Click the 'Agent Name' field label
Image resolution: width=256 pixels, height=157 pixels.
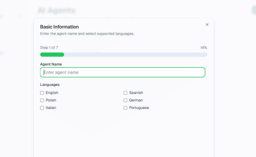(51, 64)
